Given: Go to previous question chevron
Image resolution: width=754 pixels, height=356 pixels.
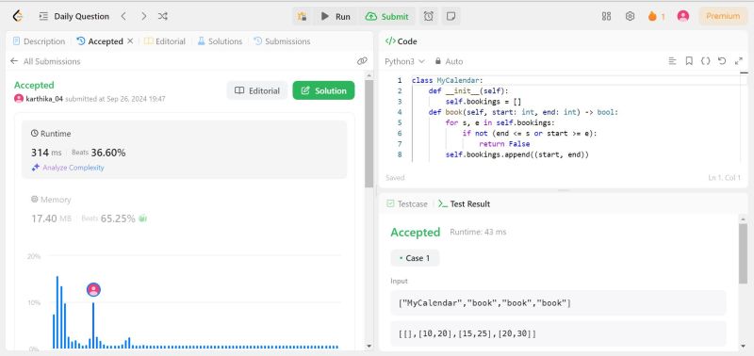Looking at the screenshot, I should click(123, 16).
